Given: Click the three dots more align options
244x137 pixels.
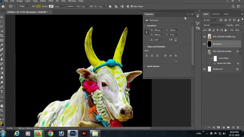Looking at the screenshot, I should [176, 61].
